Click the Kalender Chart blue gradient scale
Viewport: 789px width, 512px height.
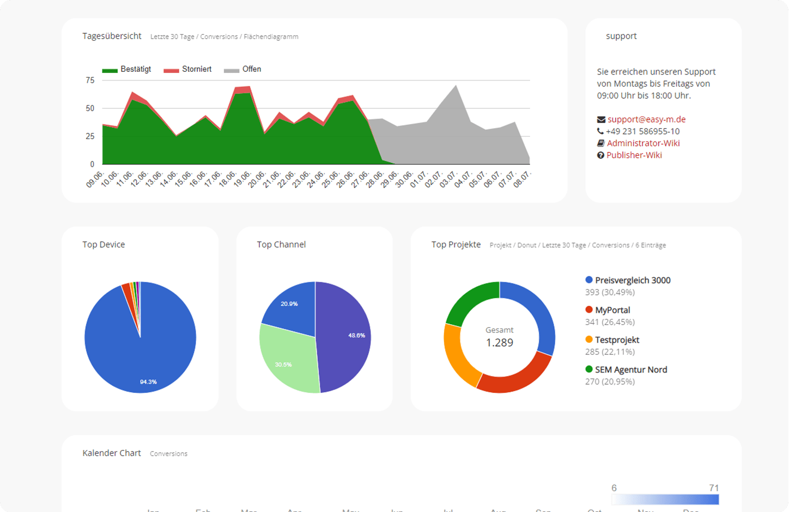tap(665, 499)
